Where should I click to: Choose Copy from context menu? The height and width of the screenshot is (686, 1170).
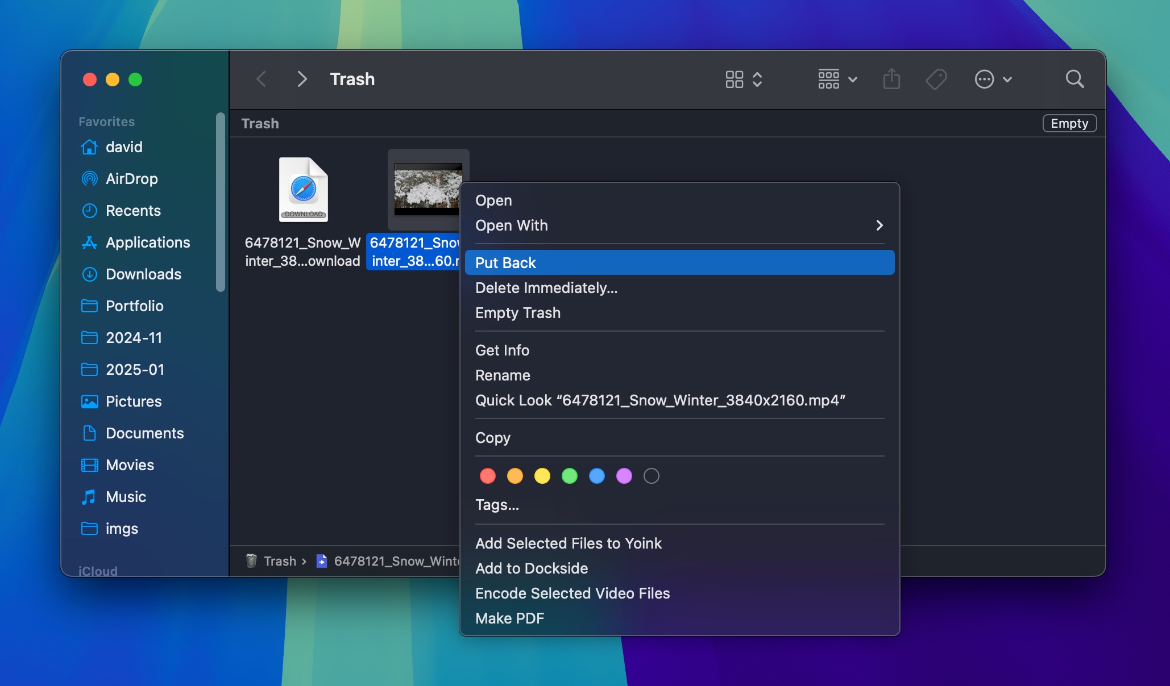[x=679, y=438]
